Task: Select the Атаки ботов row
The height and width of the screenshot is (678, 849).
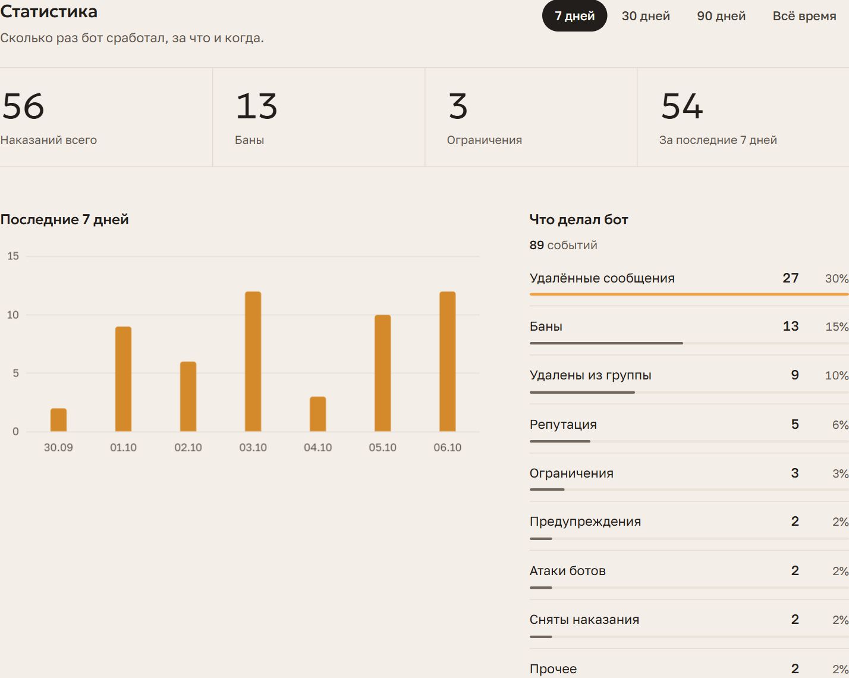Action: coord(689,575)
